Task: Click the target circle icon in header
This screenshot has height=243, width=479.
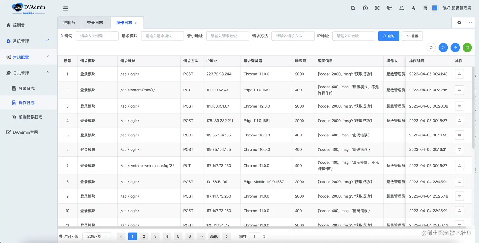Action: point(365,8)
